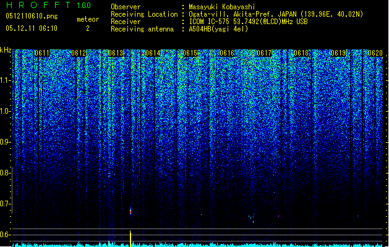Click the ICOM IC-575 receiver text

coord(248,22)
